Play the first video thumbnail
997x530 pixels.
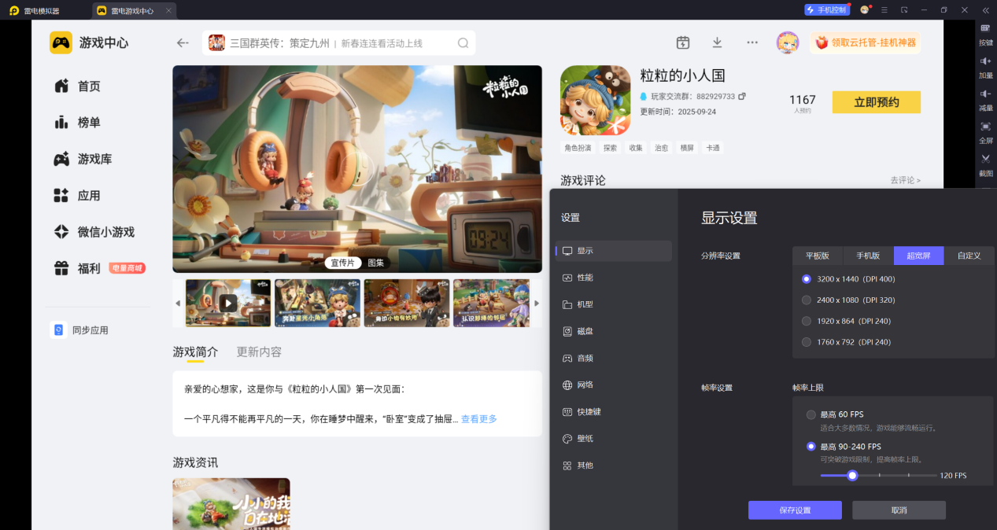(228, 303)
